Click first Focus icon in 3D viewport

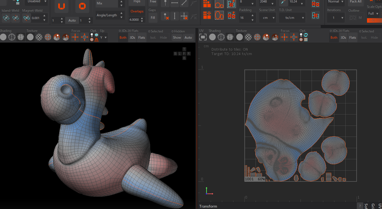point(75,37)
